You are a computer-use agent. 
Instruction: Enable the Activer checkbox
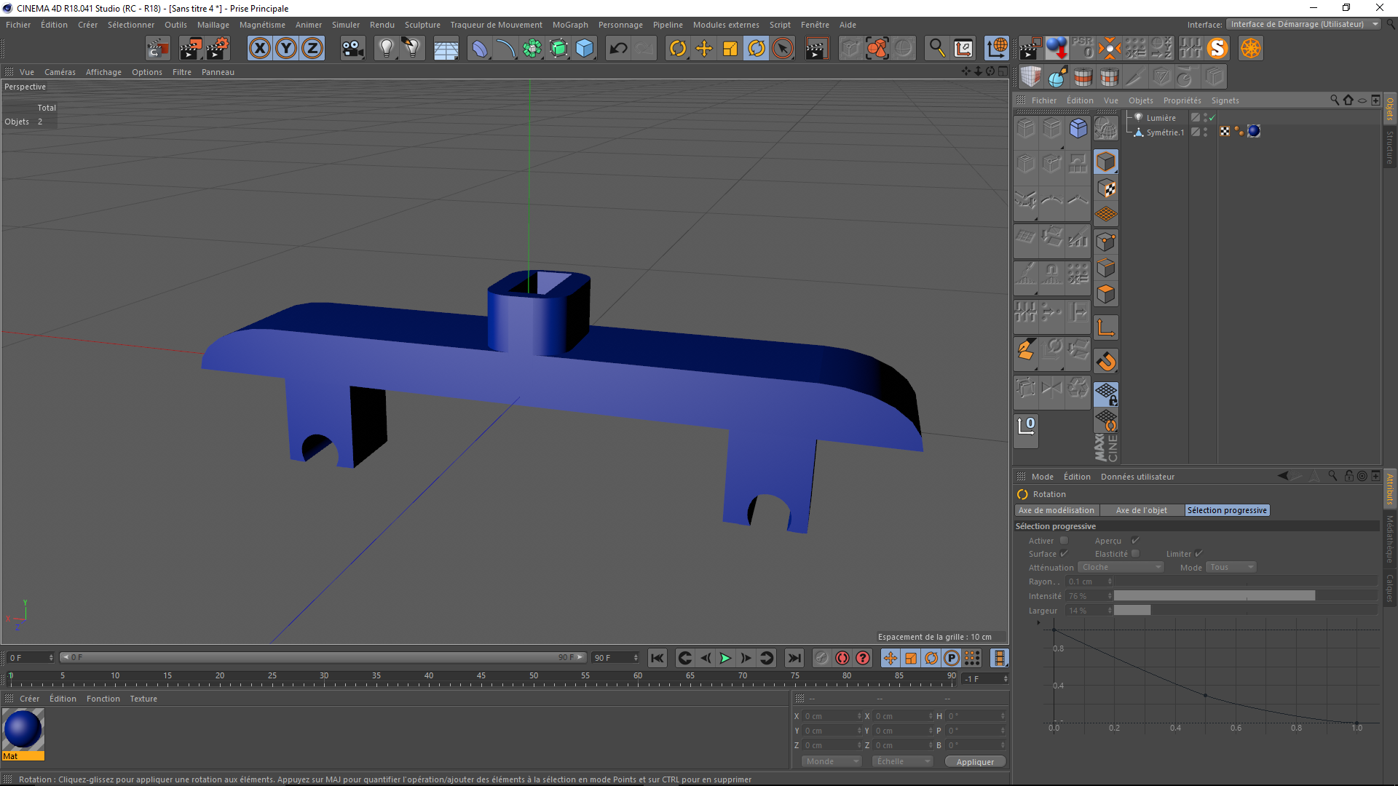[x=1064, y=541]
